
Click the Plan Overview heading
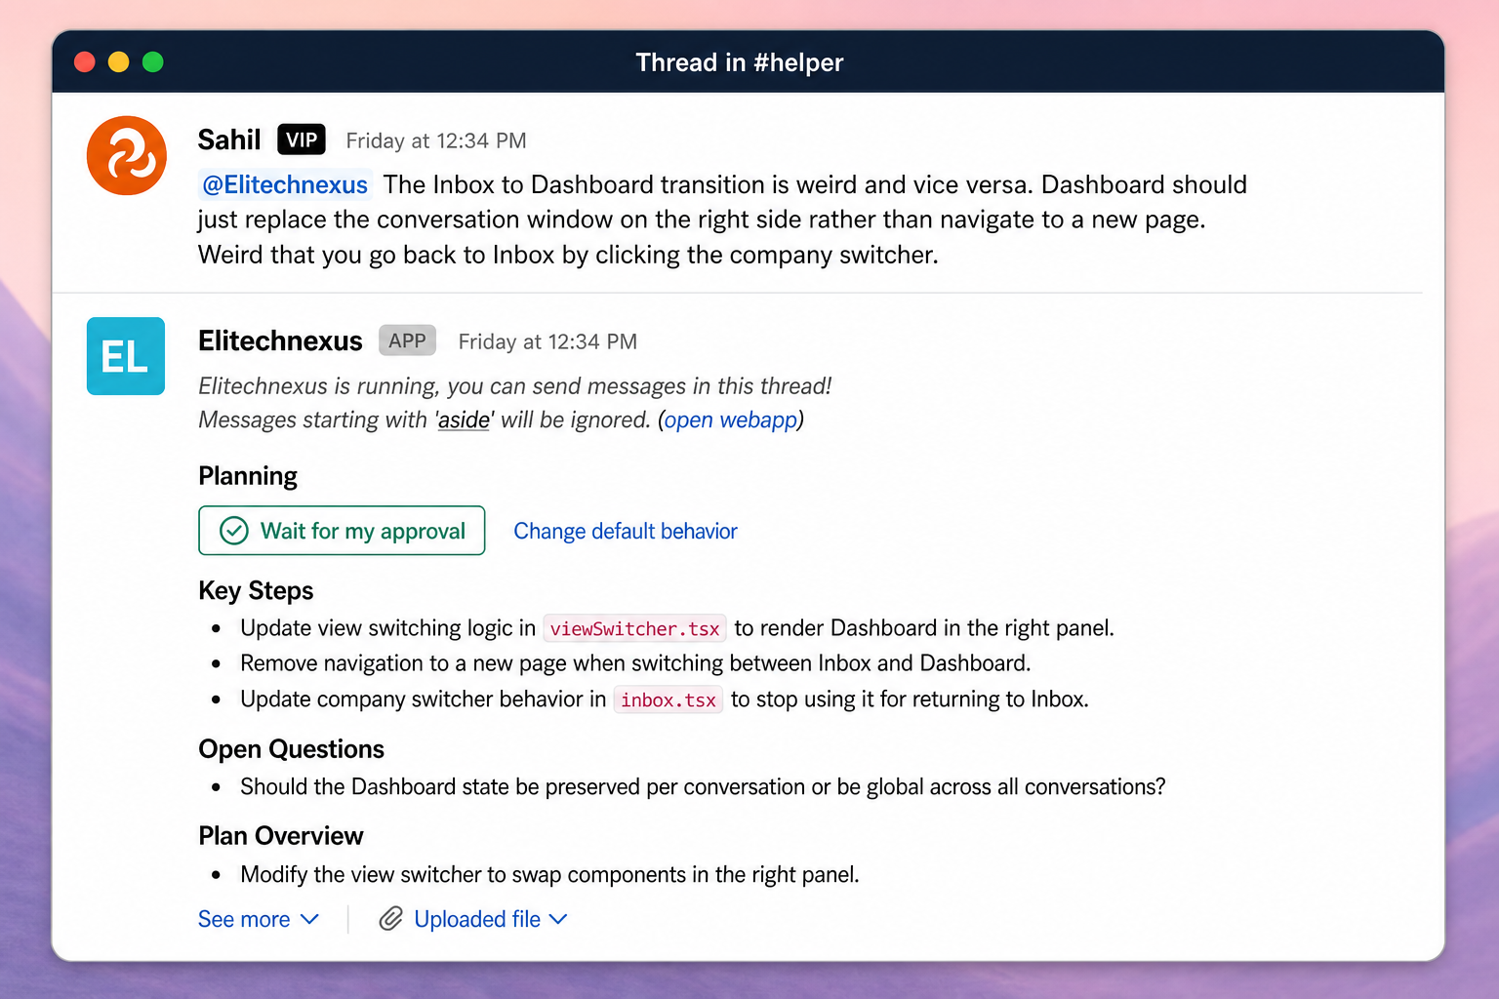(x=281, y=836)
